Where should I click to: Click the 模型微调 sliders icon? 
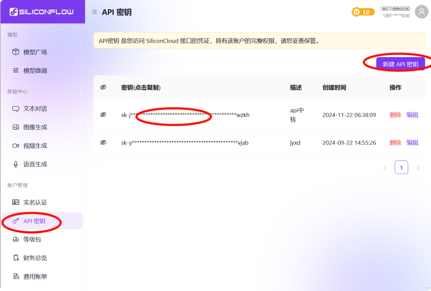click(16, 70)
